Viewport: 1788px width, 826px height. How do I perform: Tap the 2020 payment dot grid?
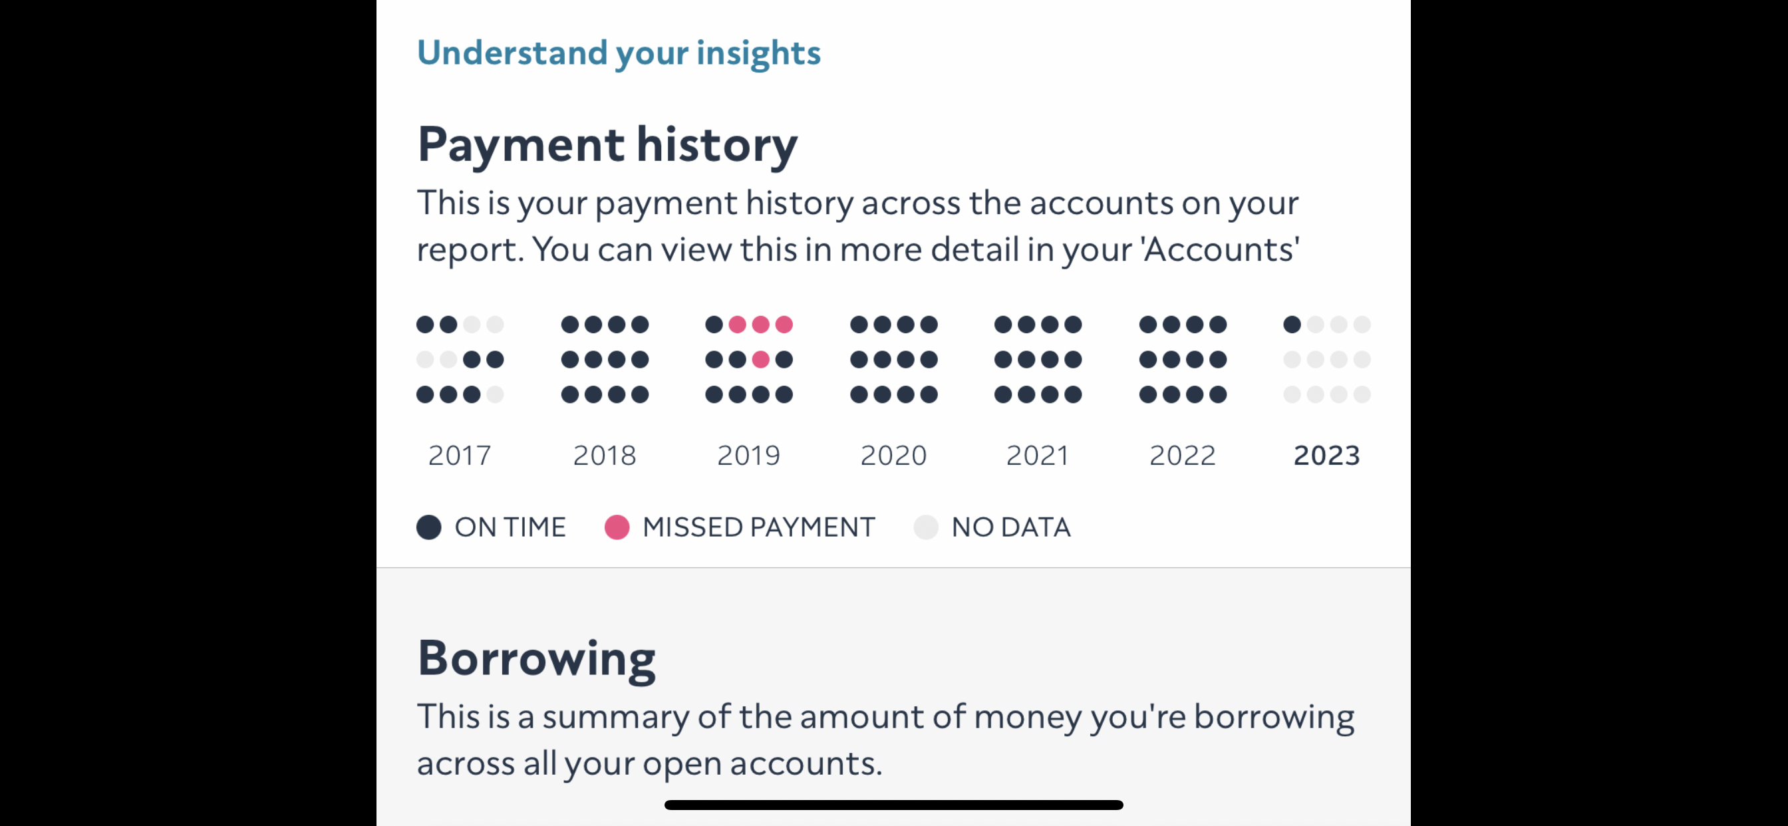(893, 359)
